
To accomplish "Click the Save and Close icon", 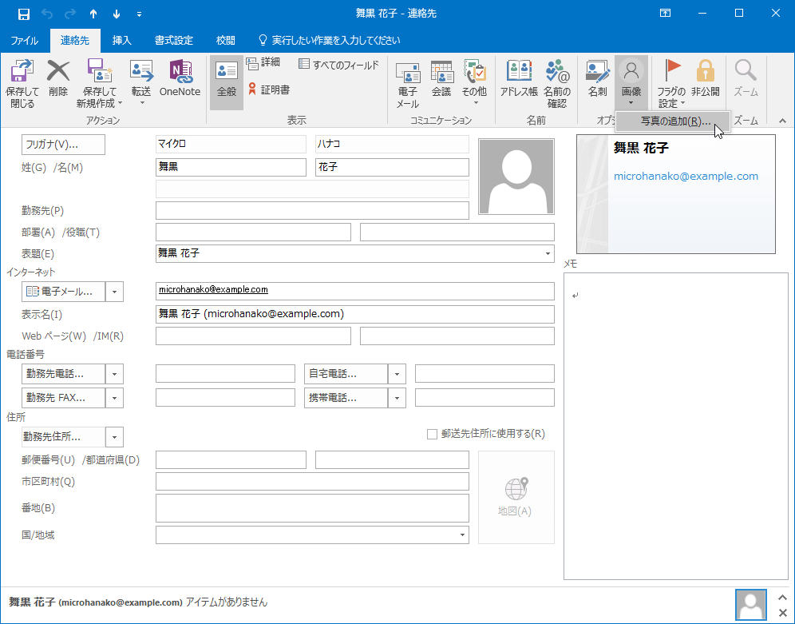I will (x=22, y=84).
